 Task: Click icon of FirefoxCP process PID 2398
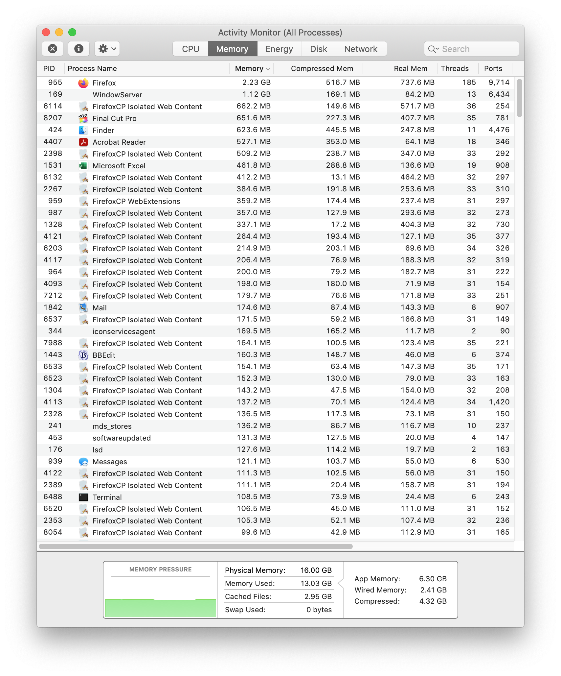(x=84, y=154)
